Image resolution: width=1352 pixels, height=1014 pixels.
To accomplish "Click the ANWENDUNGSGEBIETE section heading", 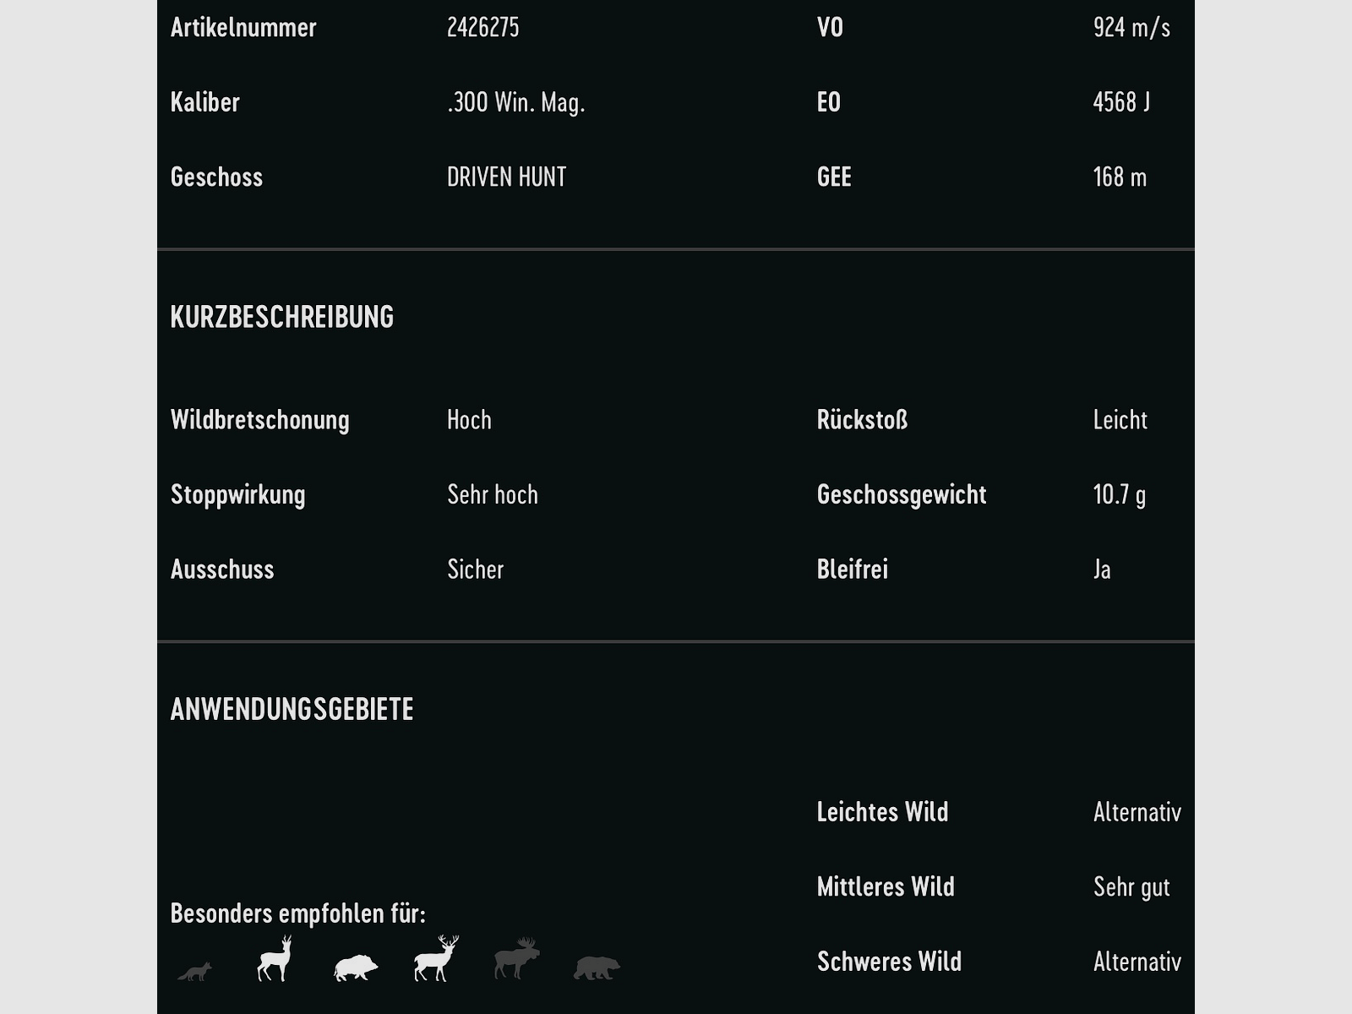I will pyautogui.click(x=292, y=709).
